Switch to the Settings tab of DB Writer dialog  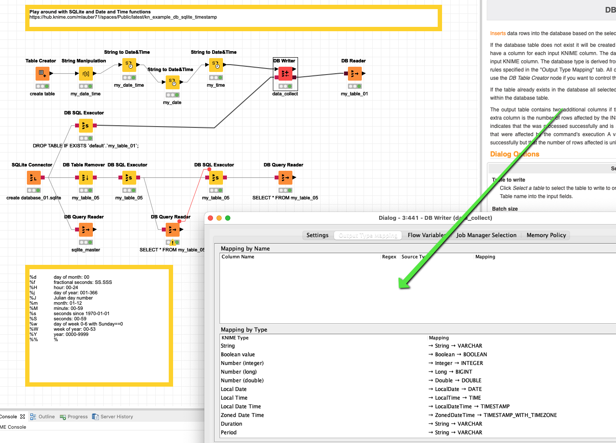(x=317, y=235)
